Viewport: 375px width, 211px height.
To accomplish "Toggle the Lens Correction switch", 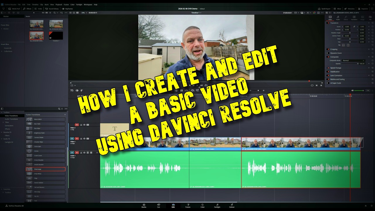I will coord(328,75).
